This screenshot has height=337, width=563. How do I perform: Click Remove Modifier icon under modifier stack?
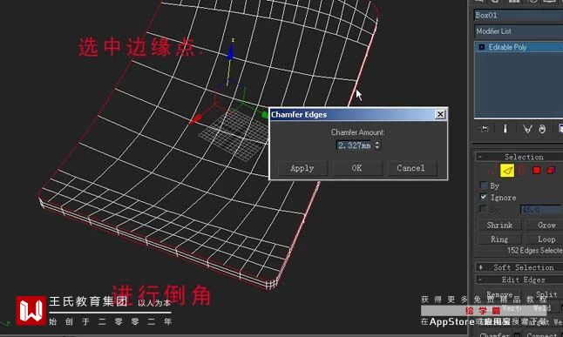click(542, 129)
